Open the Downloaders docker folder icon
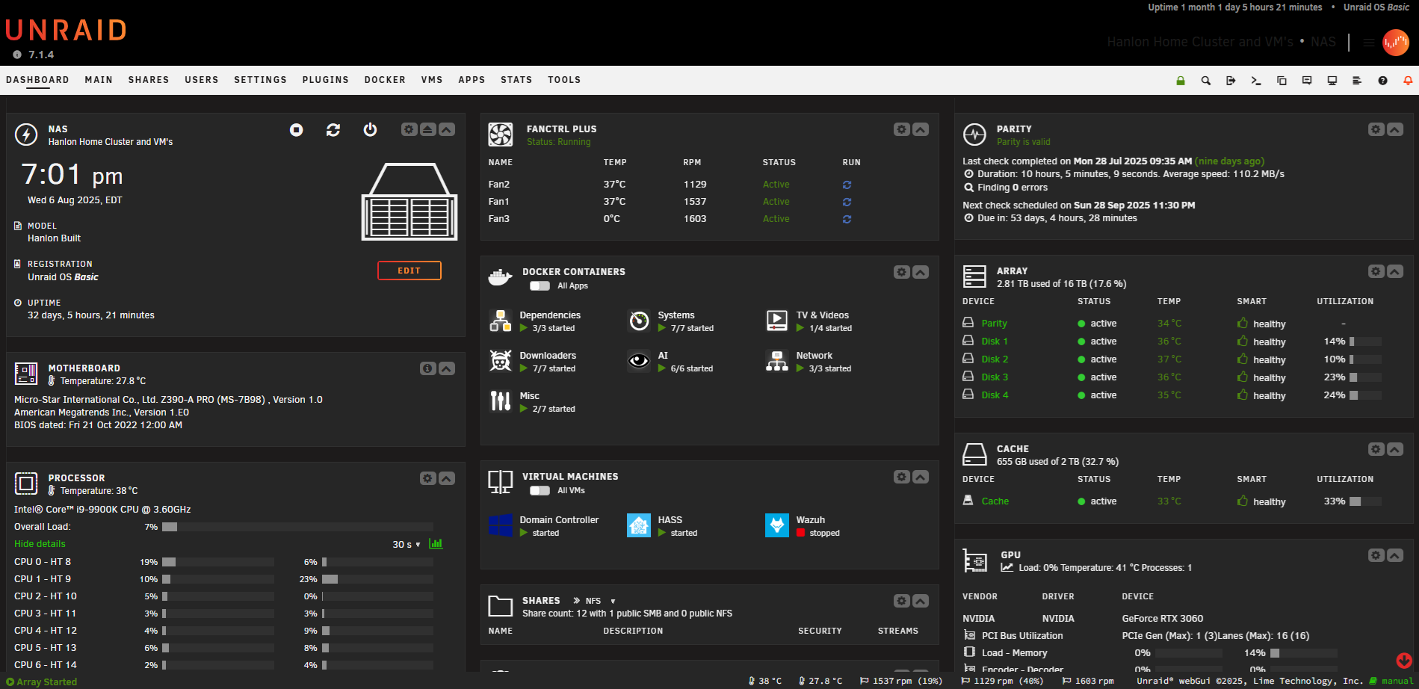This screenshot has width=1419, height=689. coord(501,361)
